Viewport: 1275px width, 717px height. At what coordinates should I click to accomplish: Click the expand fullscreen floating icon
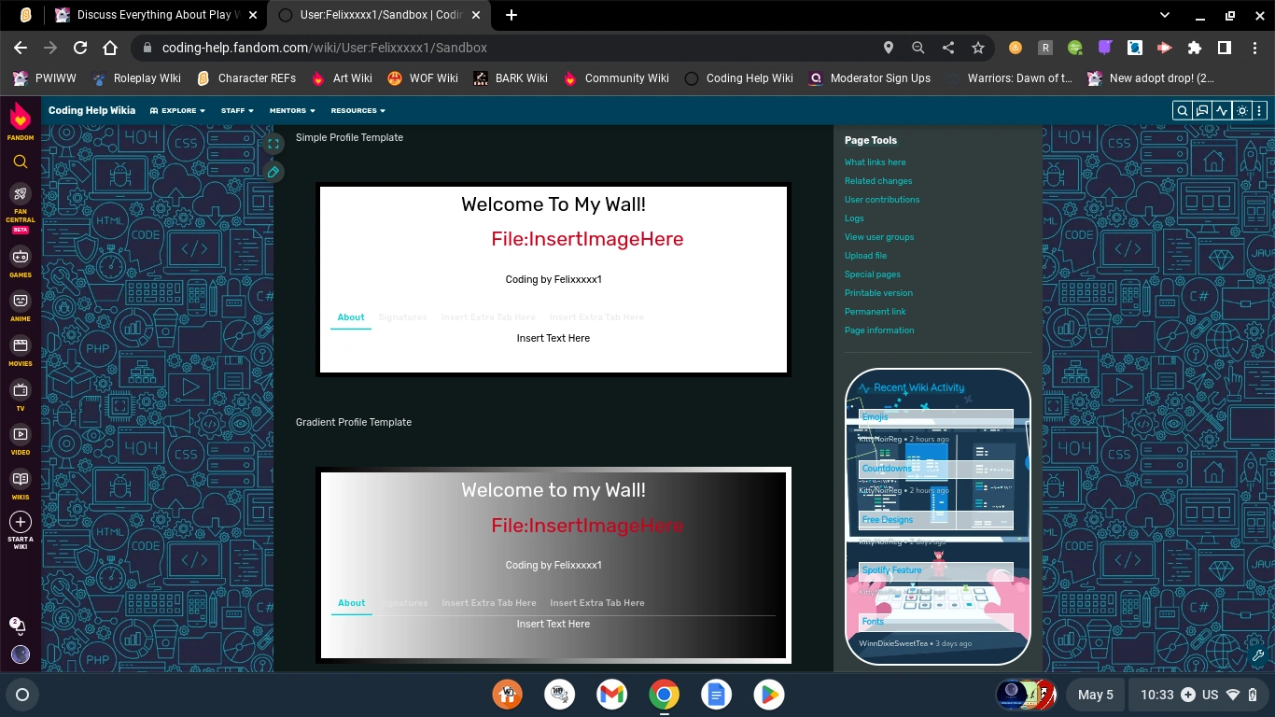click(x=273, y=144)
